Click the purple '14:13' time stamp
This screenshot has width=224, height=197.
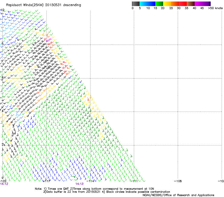pos(79,184)
